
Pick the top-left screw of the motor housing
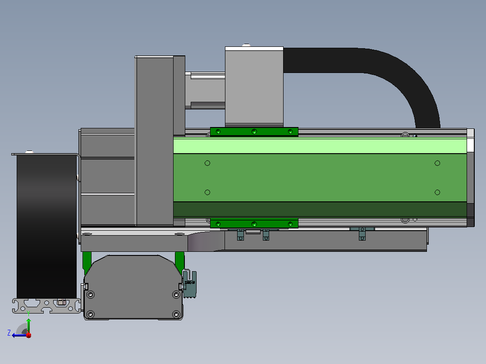[x=91, y=294]
